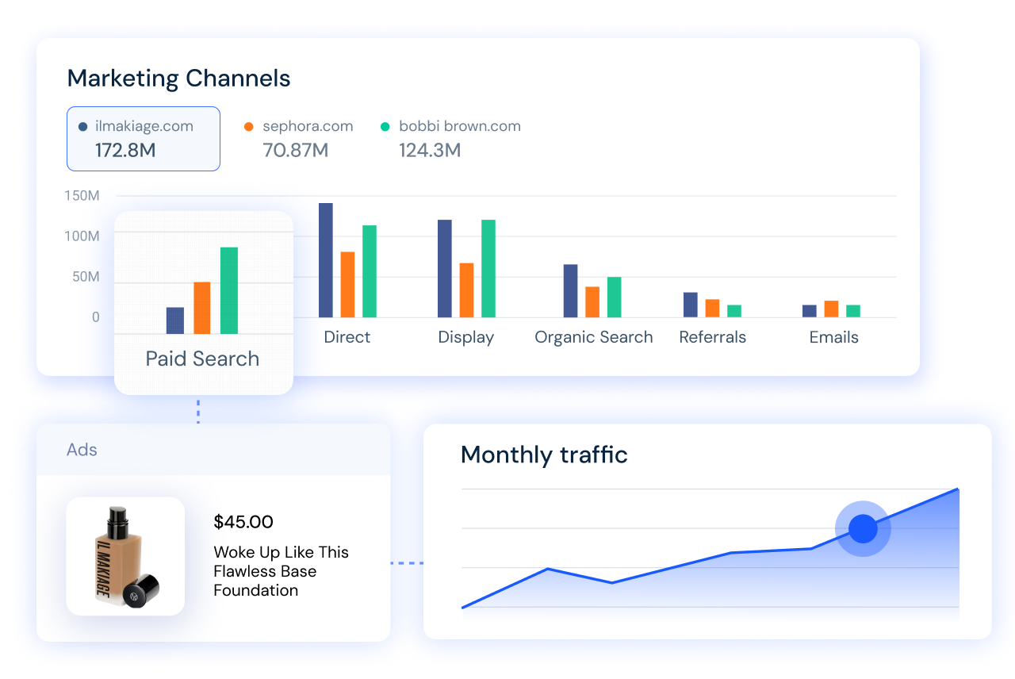Pick the Referrals channel label
The width and height of the screenshot is (1015, 679).
[712, 337]
